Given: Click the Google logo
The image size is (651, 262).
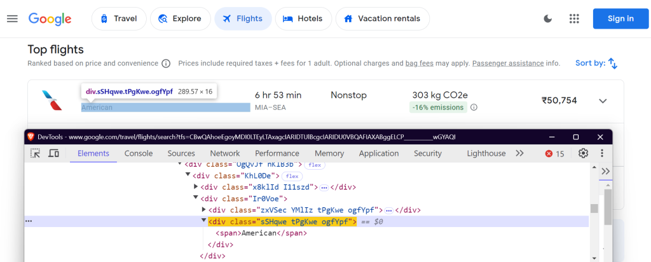Looking at the screenshot, I should tap(50, 18).
